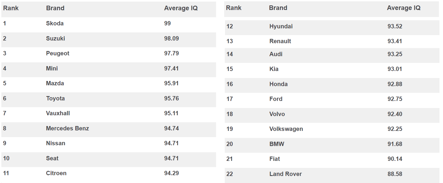The height and width of the screenshot is (183, 443).
Task: Click the Peugeot brand entry
Action: click(58, 53)
